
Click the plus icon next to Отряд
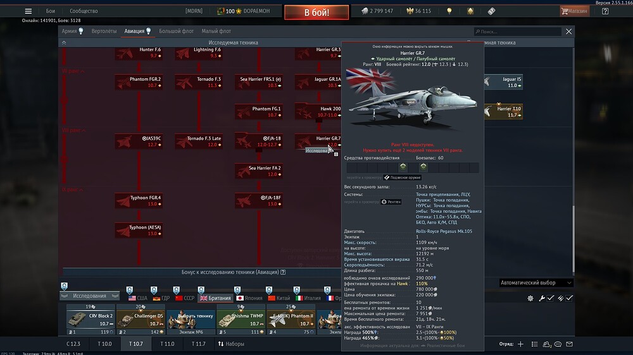tap(521, 344)
